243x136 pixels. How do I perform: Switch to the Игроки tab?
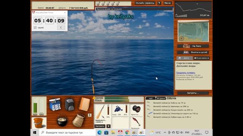[161, 98]
